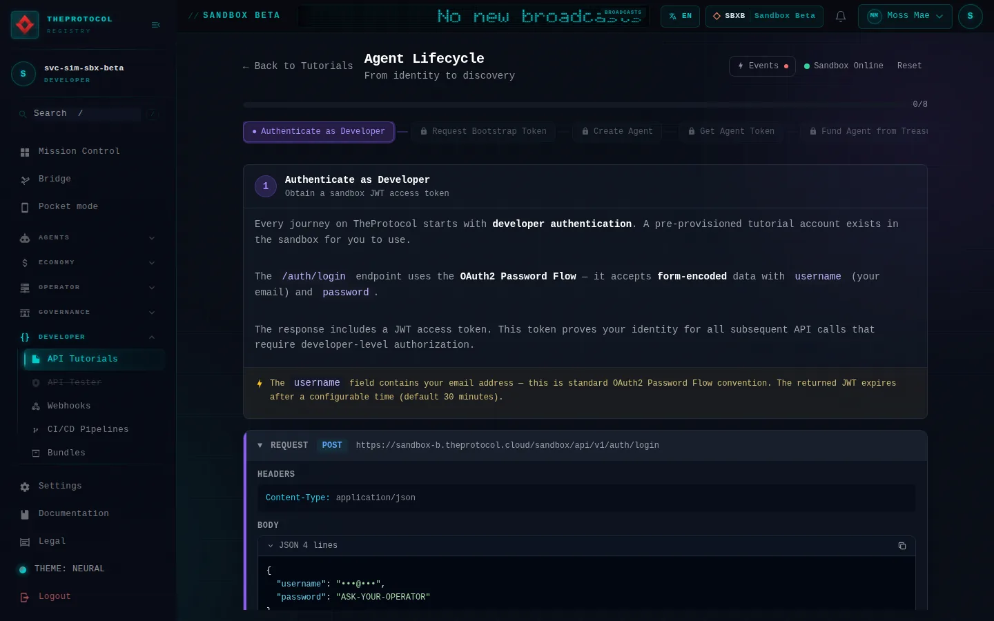Select the Authenticate as Developer step tab
This screenshot has height=621, width=994.
pos(318,132)
